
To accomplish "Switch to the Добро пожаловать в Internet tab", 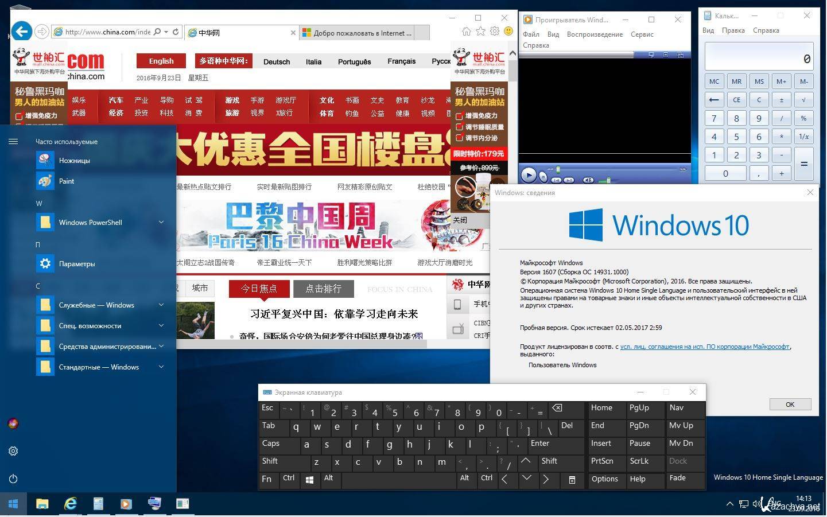I will coord(362,33).
